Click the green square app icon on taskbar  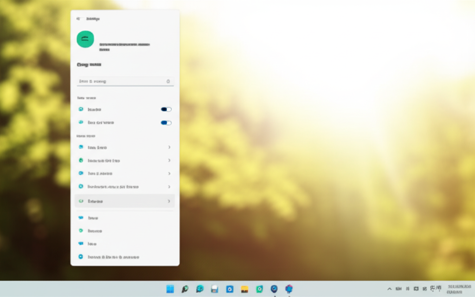tap(259, 289)
